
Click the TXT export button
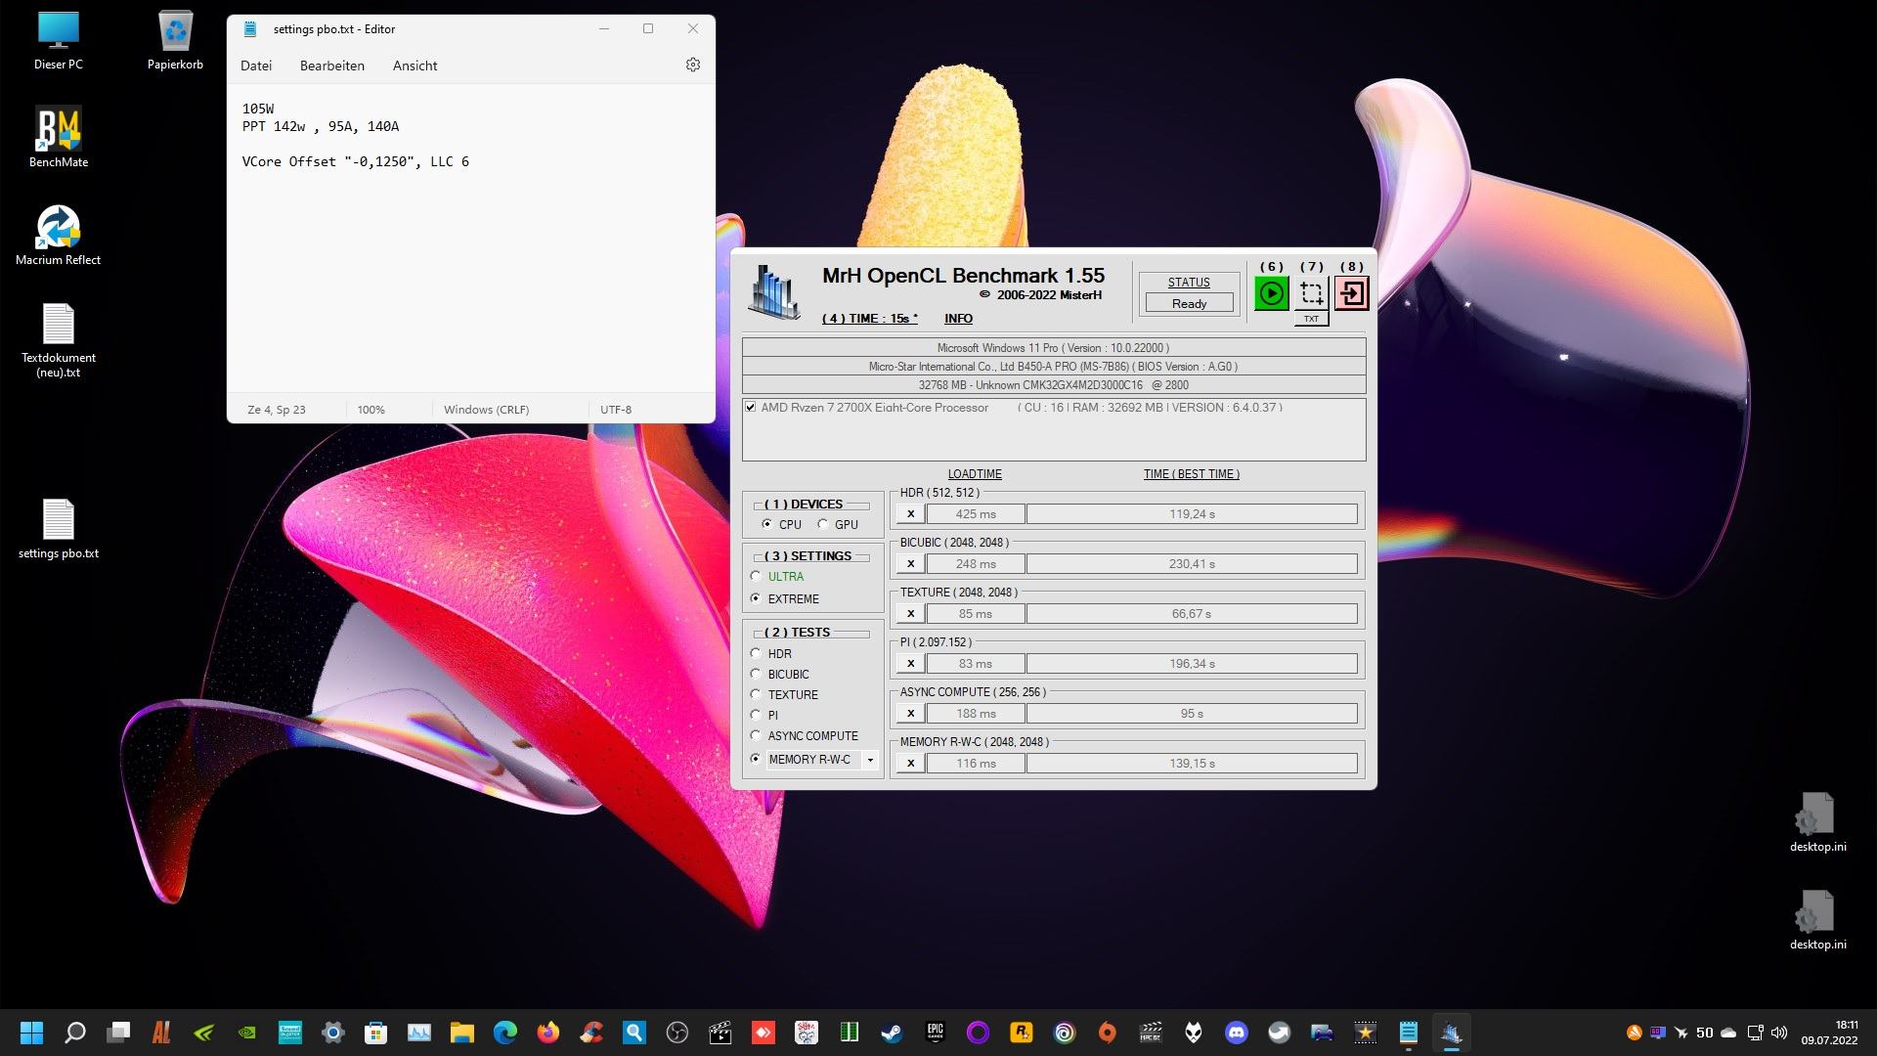(1311, 319)
